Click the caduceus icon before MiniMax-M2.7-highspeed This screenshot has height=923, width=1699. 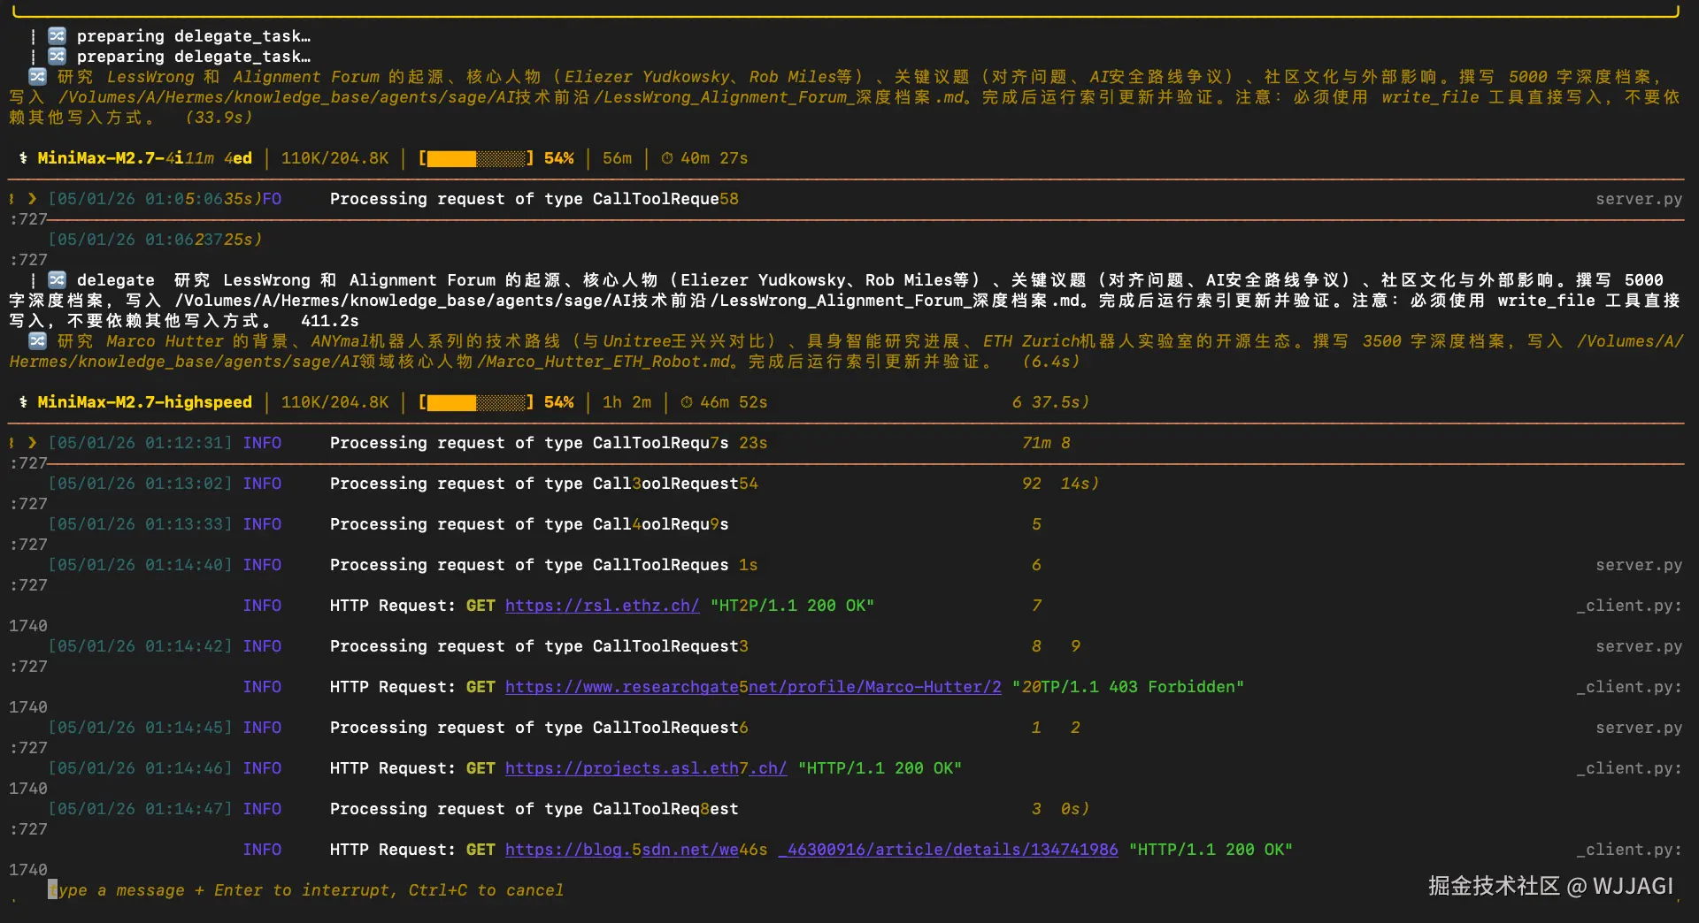(23, 402)
